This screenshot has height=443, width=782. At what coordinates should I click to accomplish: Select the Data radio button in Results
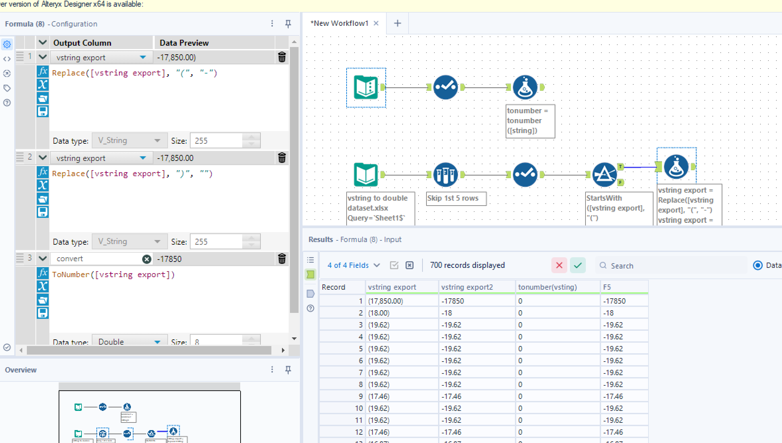pyautogui.click(x=757, y=265)
